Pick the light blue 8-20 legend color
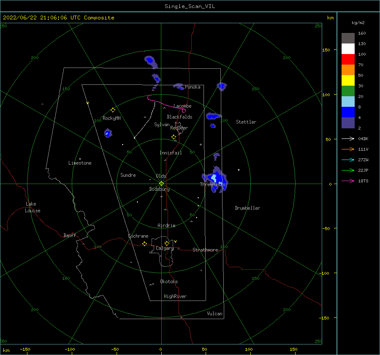 [348, 102]
